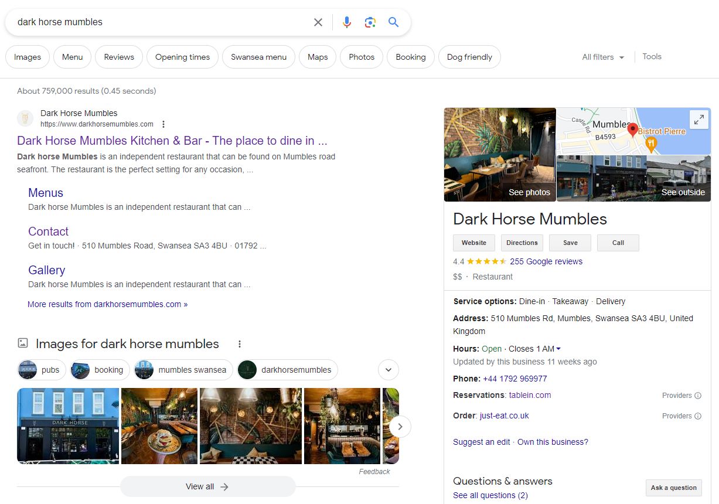Show next images in the carousel
Image resolution: width=719 pixels, height=504 pixels.
tap(400, 427)
